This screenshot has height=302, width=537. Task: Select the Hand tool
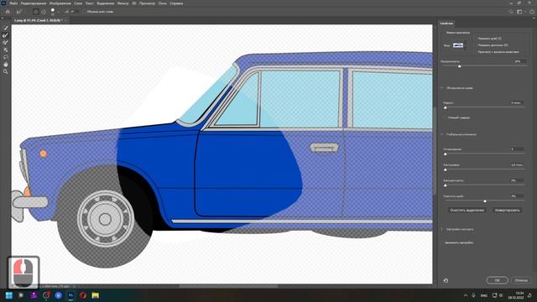tap(6, 65)
